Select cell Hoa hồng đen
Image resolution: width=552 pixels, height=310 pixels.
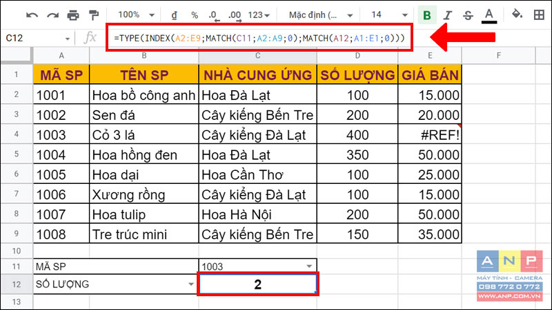tap(144, 154)
